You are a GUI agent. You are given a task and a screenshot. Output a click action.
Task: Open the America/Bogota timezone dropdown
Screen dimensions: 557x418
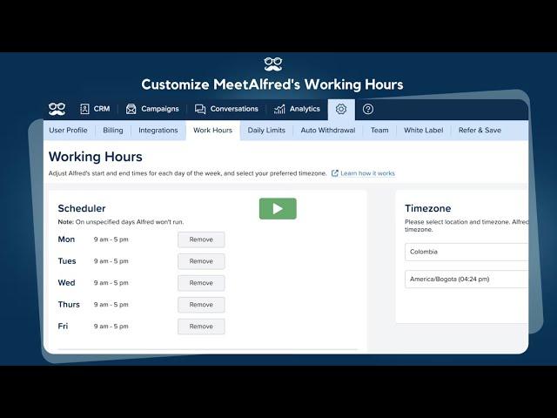[466, 279]
